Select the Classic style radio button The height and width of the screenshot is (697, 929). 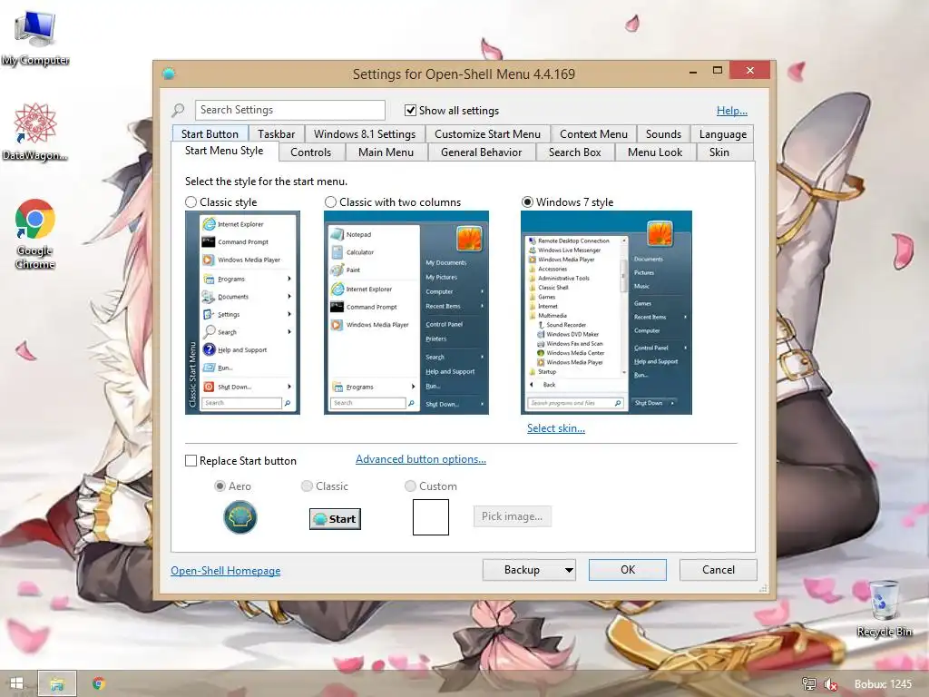click(x=191, y=202)
